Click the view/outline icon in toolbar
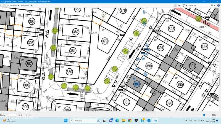Image resolution: width=221 pixels, height=124 pixels. [x=175, y=5]
